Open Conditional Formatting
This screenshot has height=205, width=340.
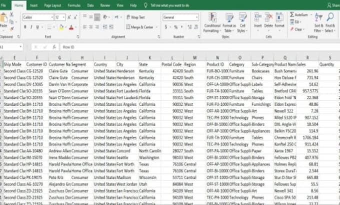coord(212,23)
